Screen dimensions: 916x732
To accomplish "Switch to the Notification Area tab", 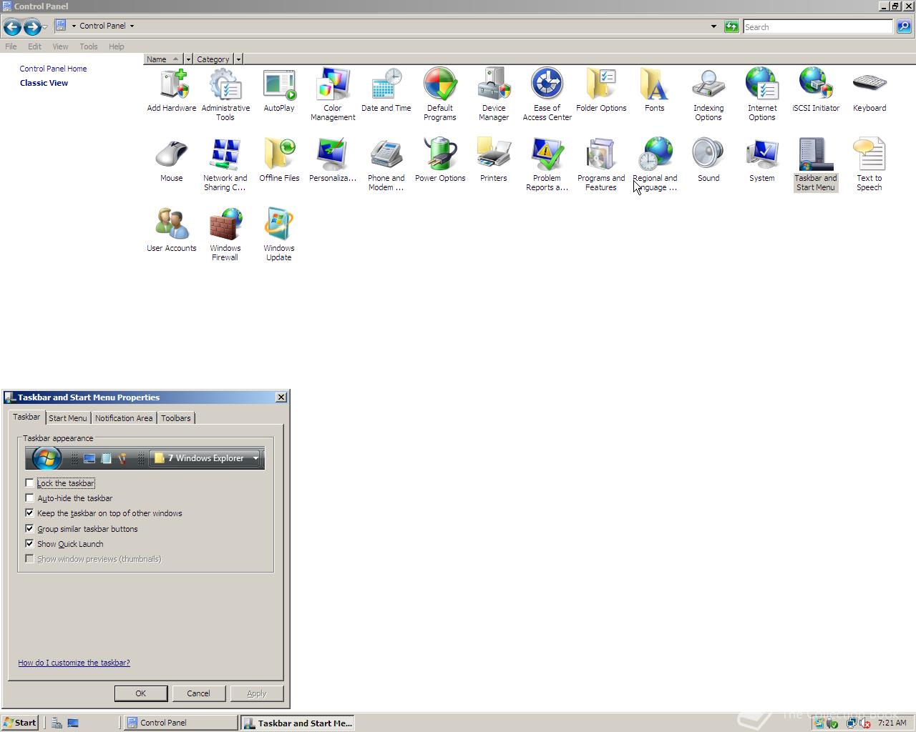I will coord(124,418).
